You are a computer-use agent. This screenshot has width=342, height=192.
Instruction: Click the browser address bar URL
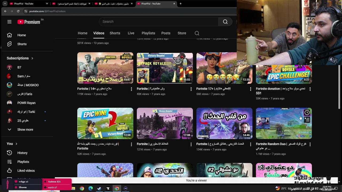pyautogui.click(x=47, y=11)
